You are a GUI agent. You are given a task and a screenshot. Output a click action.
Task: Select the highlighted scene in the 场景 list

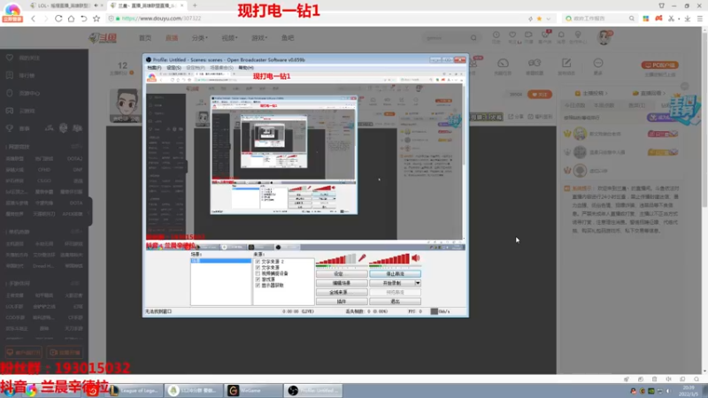(x=220, y=261)
